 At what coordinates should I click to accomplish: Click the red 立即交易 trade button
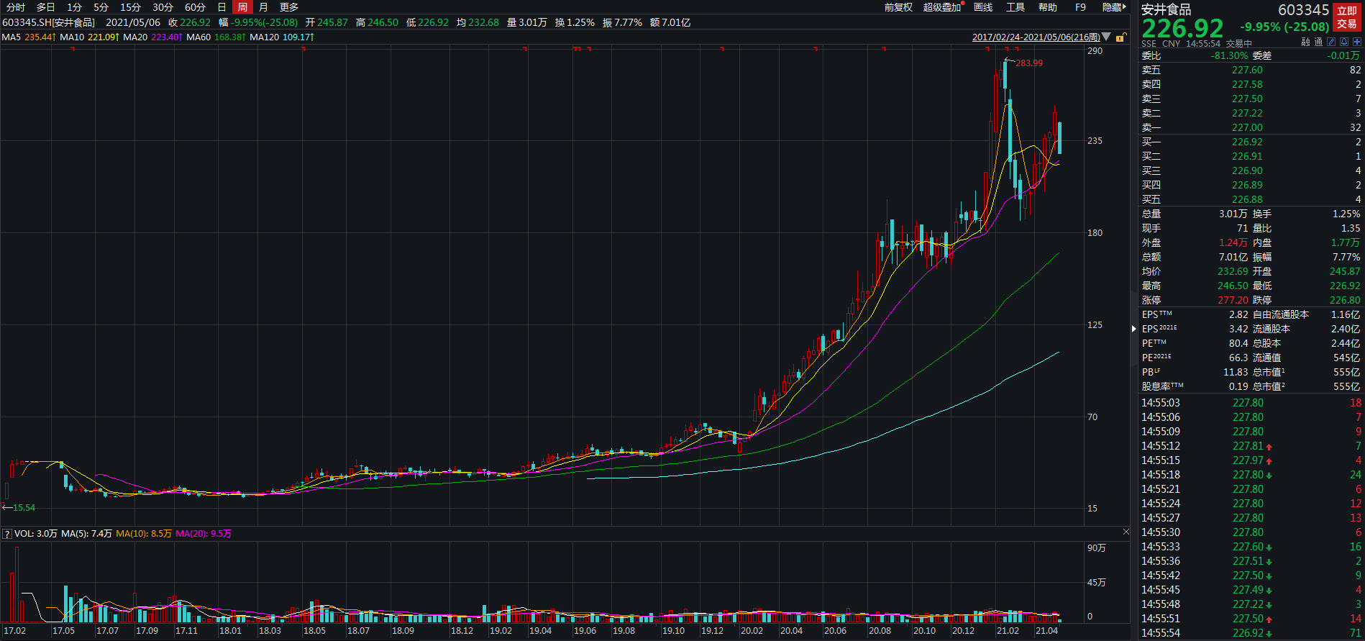point(1346,17)
